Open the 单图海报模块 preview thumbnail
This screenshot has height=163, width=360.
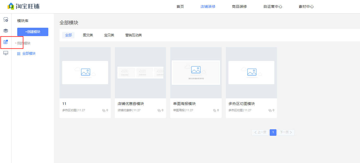point(196,72)
